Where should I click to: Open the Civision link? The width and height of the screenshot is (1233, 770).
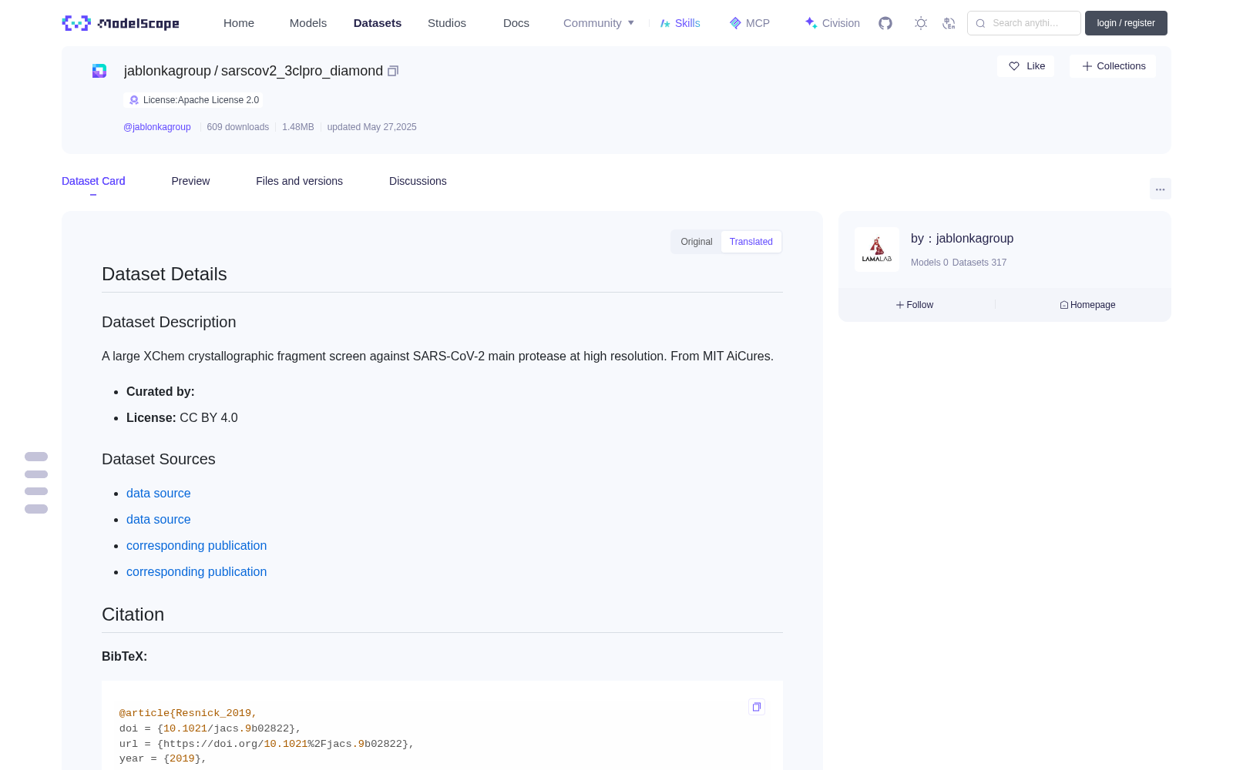(832, 23)
